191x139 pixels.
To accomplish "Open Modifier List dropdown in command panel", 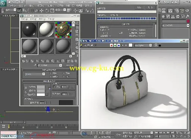I will [188, 25].
